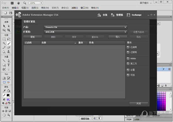Select the Text tool
The image size is (173, 122).
(8, 65)
